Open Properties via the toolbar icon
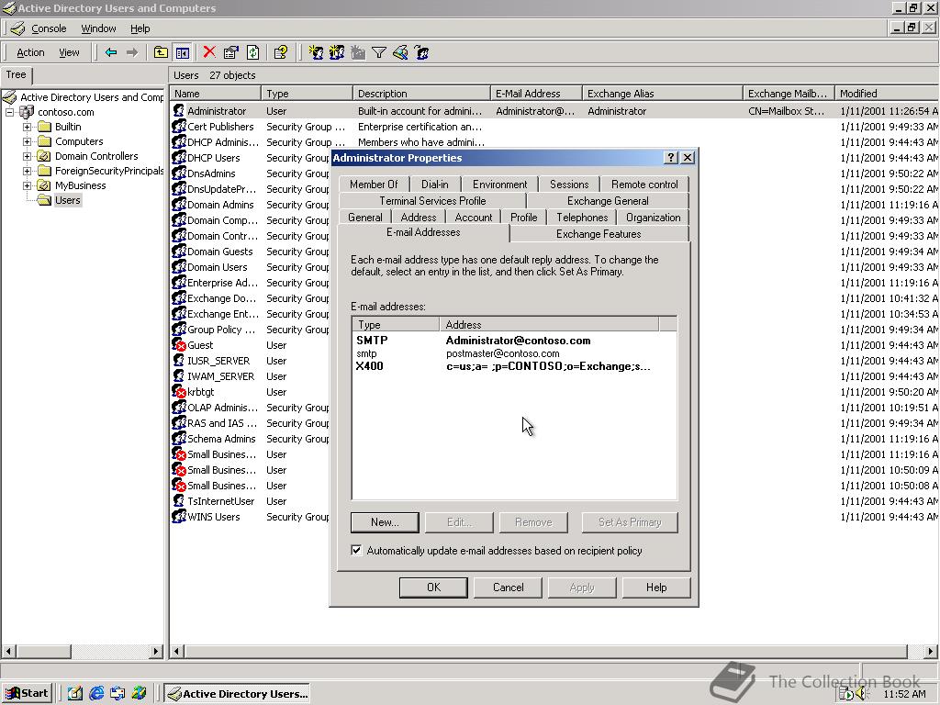Image resolution: width=940 pixels, height=705 pixels. tap(230, 52)
